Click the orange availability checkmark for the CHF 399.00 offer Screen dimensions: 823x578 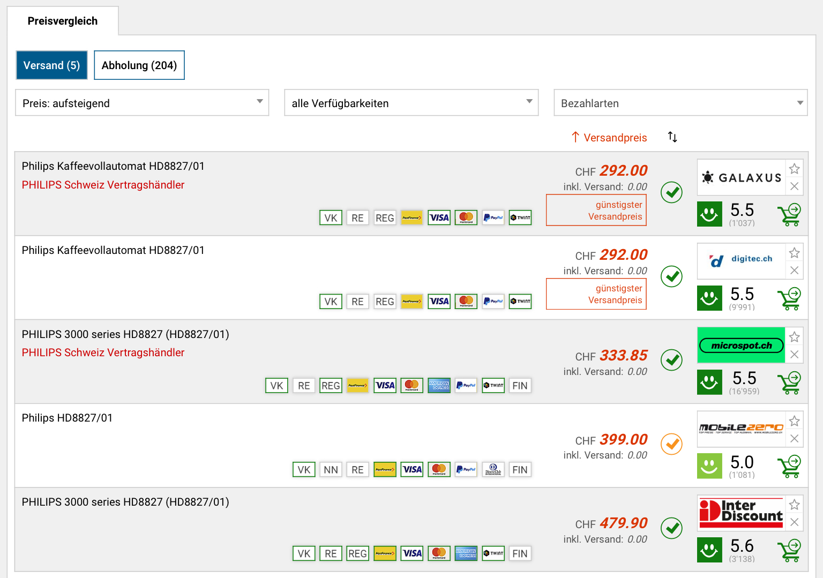point(671,444)
